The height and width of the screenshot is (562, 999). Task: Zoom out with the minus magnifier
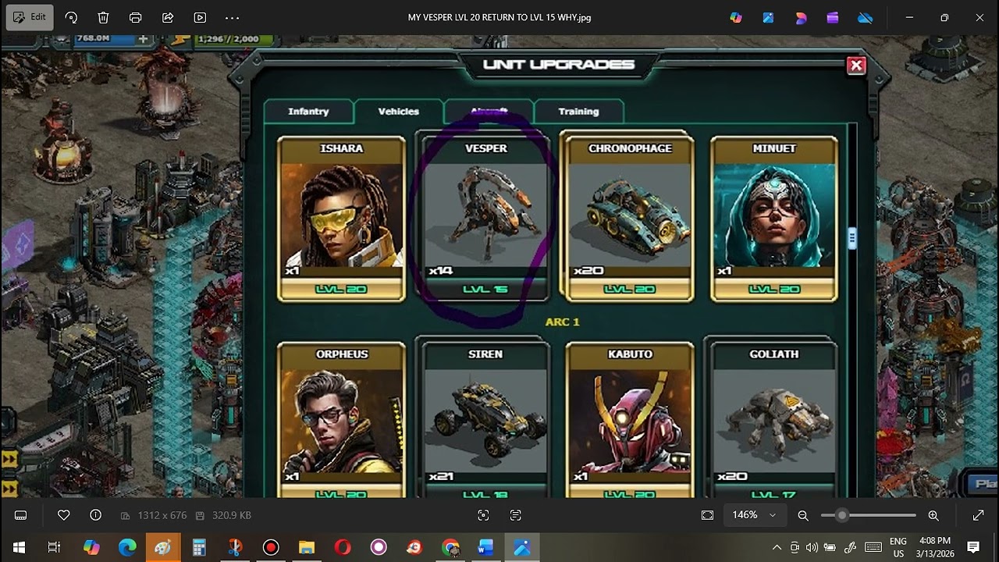pos(803,515)
